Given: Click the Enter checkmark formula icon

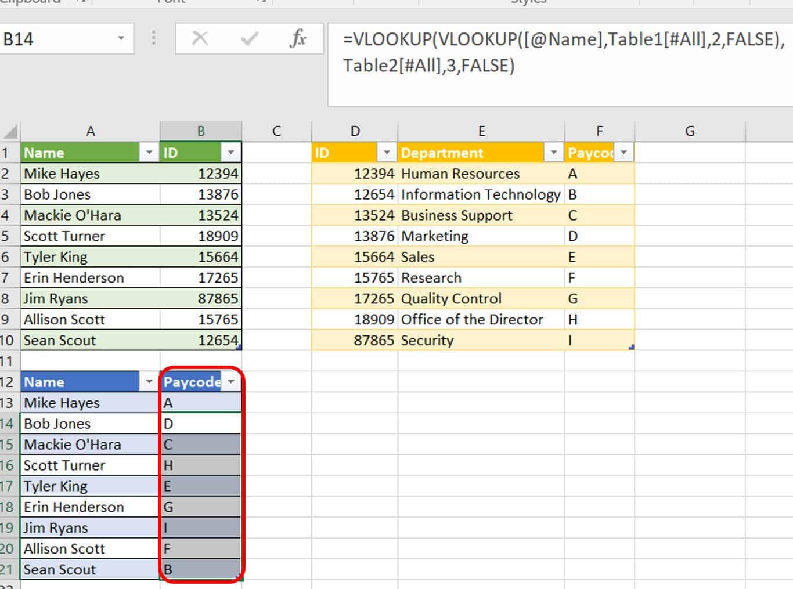Looking at the screenshot, I should [x=250, y=39].
